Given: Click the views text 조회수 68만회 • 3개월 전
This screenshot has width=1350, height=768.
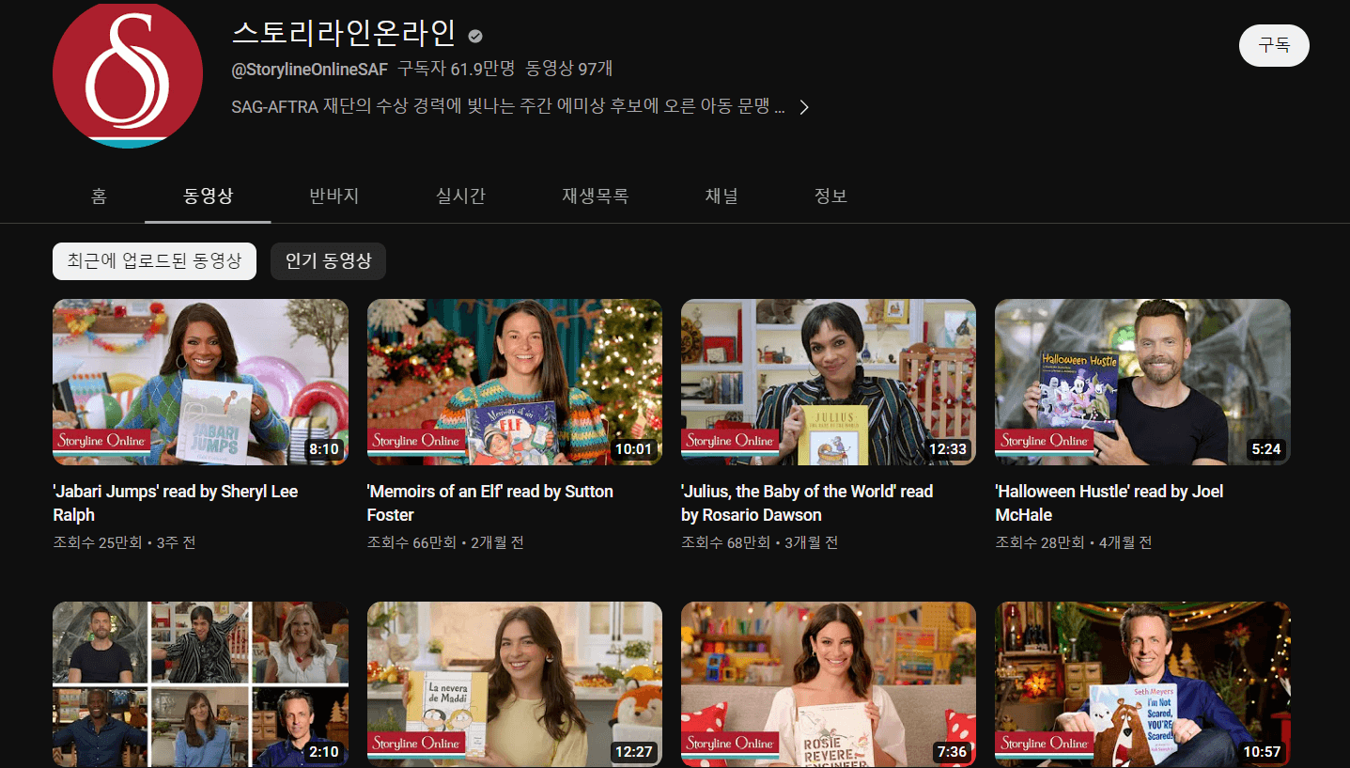Looking at the screenshot, I should (759, 542).
